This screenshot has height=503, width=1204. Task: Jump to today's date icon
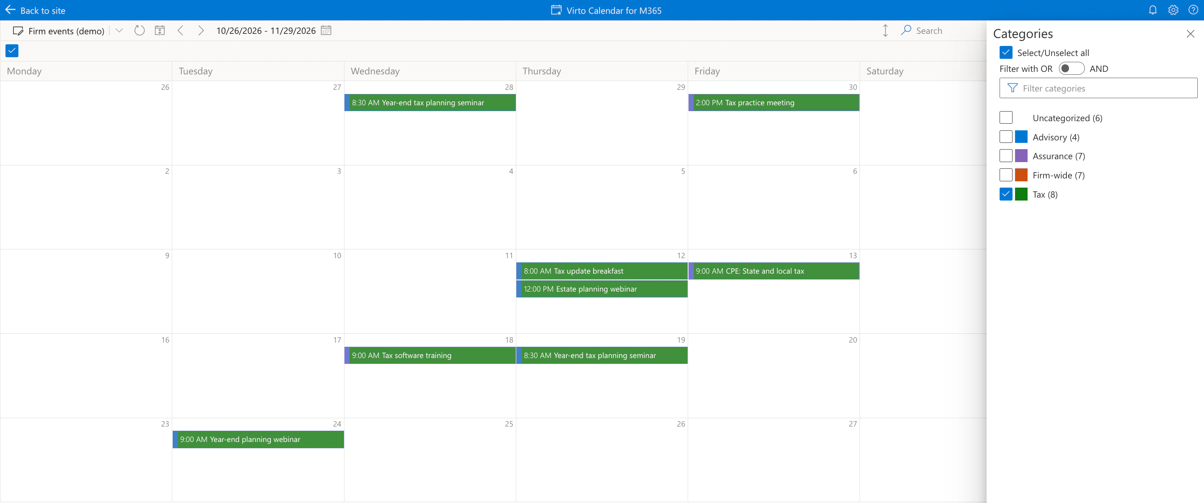coord(160,30)
